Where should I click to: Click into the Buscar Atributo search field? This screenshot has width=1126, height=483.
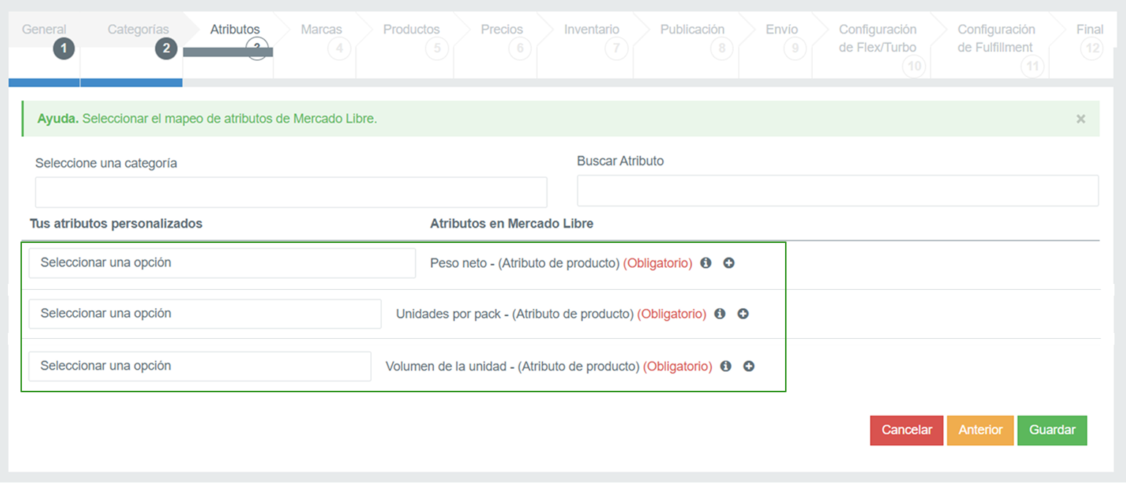click(837, 190)
